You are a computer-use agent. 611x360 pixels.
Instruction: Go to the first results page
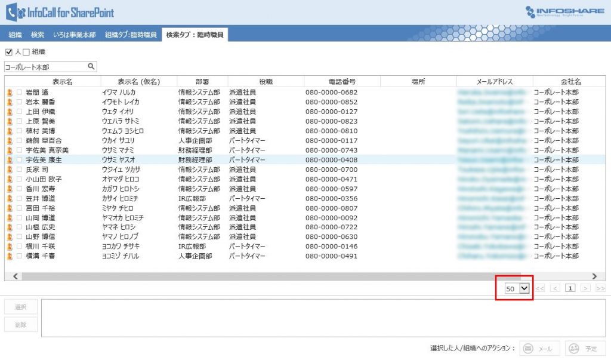tap(540, 288)
